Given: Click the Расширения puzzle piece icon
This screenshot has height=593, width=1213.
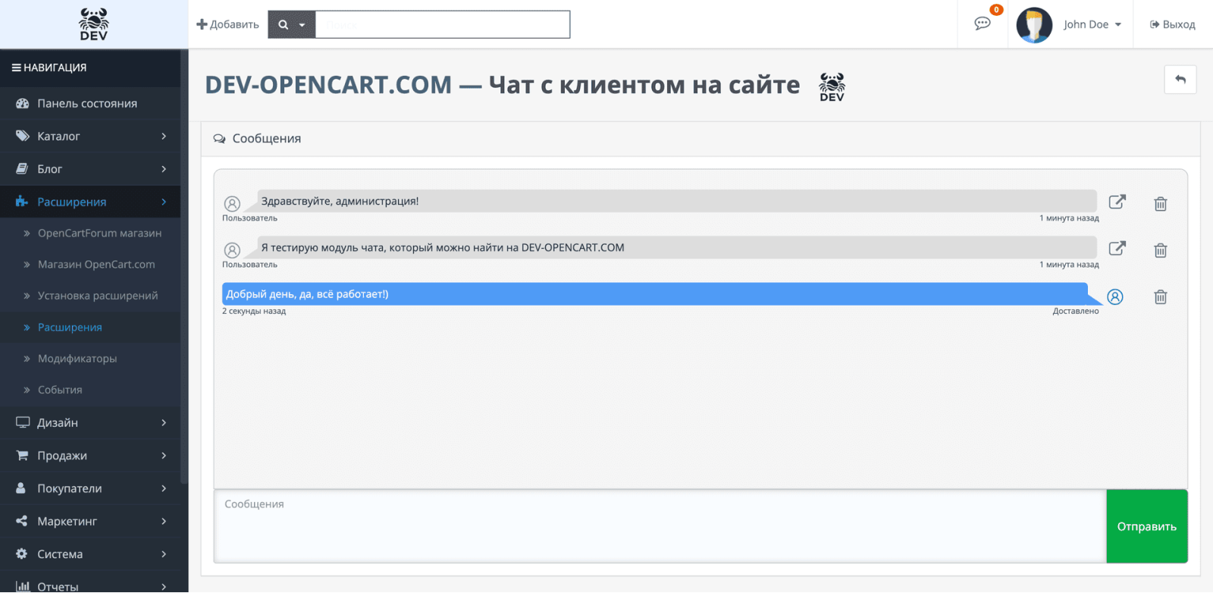Looking at the screenshot, I should [22, 202].
